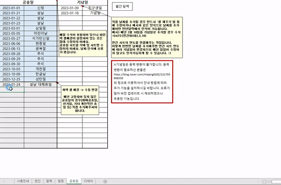Click the 월간 달력 button
Image resolution: width=281 pixels, height=185 pixels.
click(x=122, y=7)
